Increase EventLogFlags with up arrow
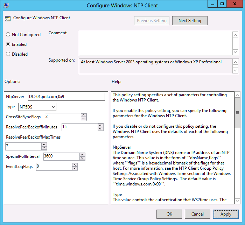245x225 pixels. [75, 165]
